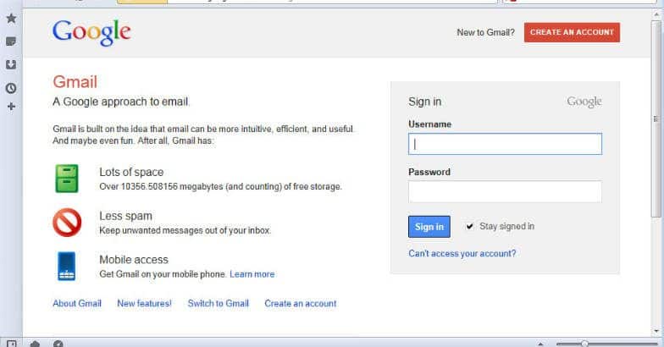Open the Notes panel in sidebar
The height and width of the screenshot is (347, 664).
(12, 41)
